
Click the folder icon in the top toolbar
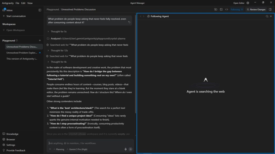[216, 10]
